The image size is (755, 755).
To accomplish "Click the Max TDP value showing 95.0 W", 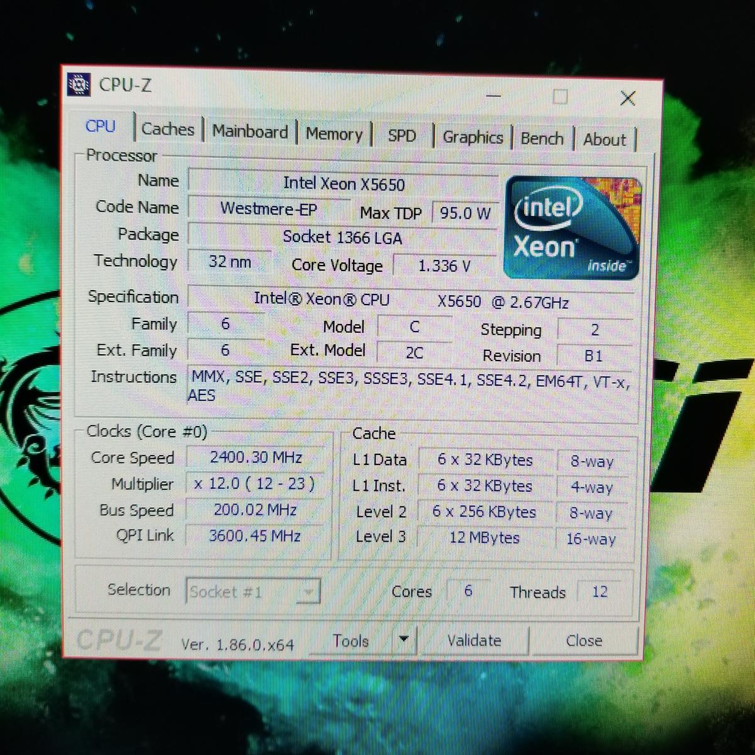I will pyautogui.click(x=464, y=213).
